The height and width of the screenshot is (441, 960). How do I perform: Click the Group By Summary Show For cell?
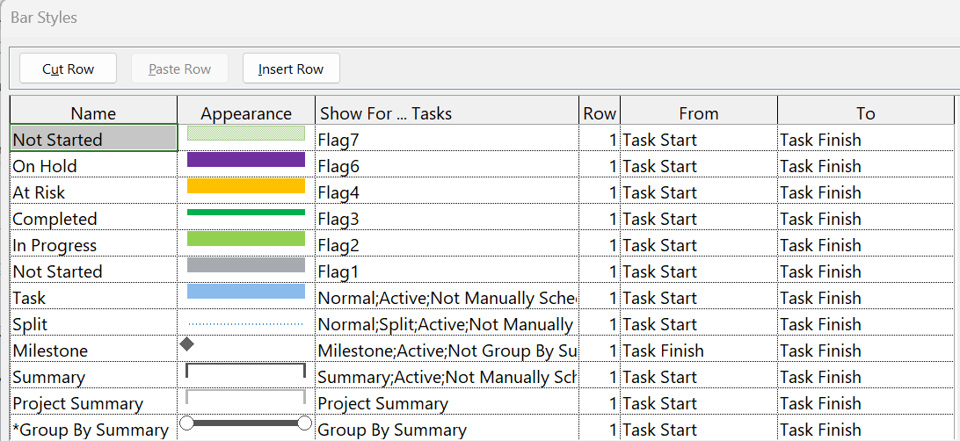point(447,429)
